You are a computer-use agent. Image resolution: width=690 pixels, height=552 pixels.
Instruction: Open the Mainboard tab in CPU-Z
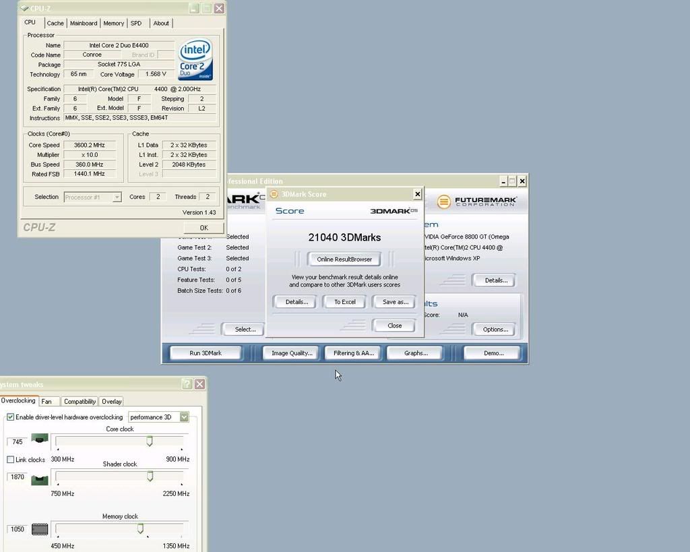pyautogui.click(x=84, y=24)
